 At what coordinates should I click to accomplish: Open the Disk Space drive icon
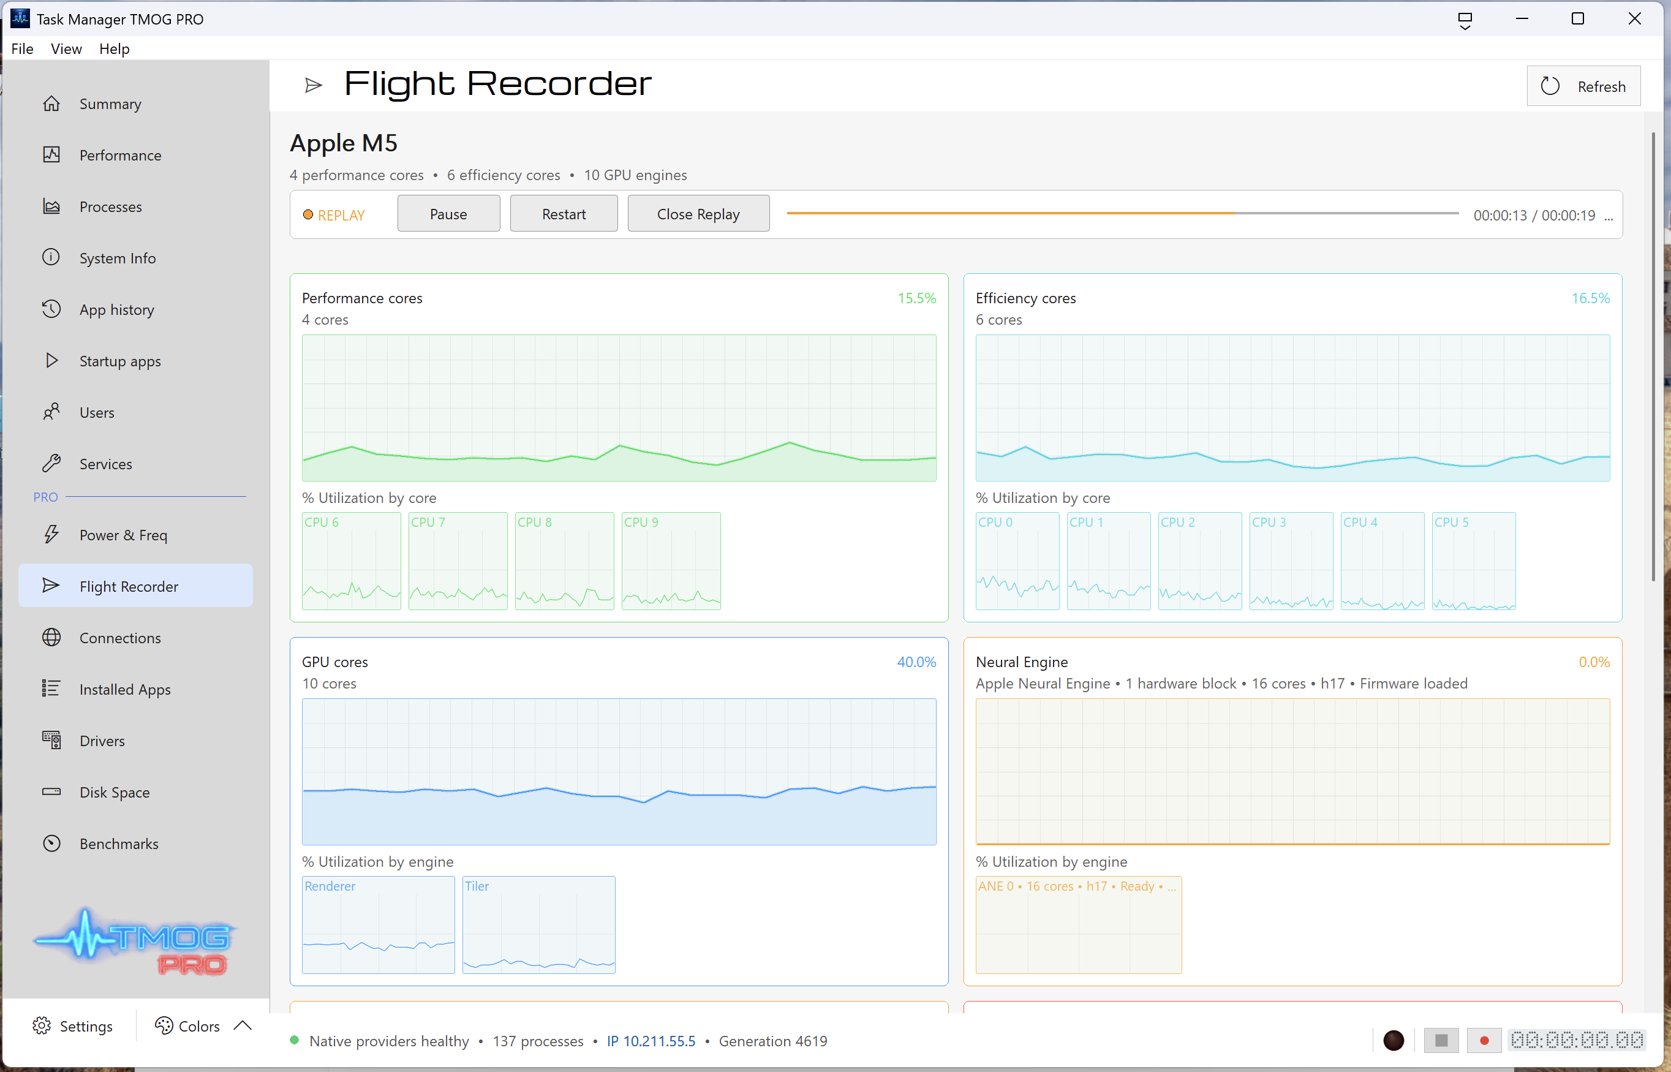(51, 792)
